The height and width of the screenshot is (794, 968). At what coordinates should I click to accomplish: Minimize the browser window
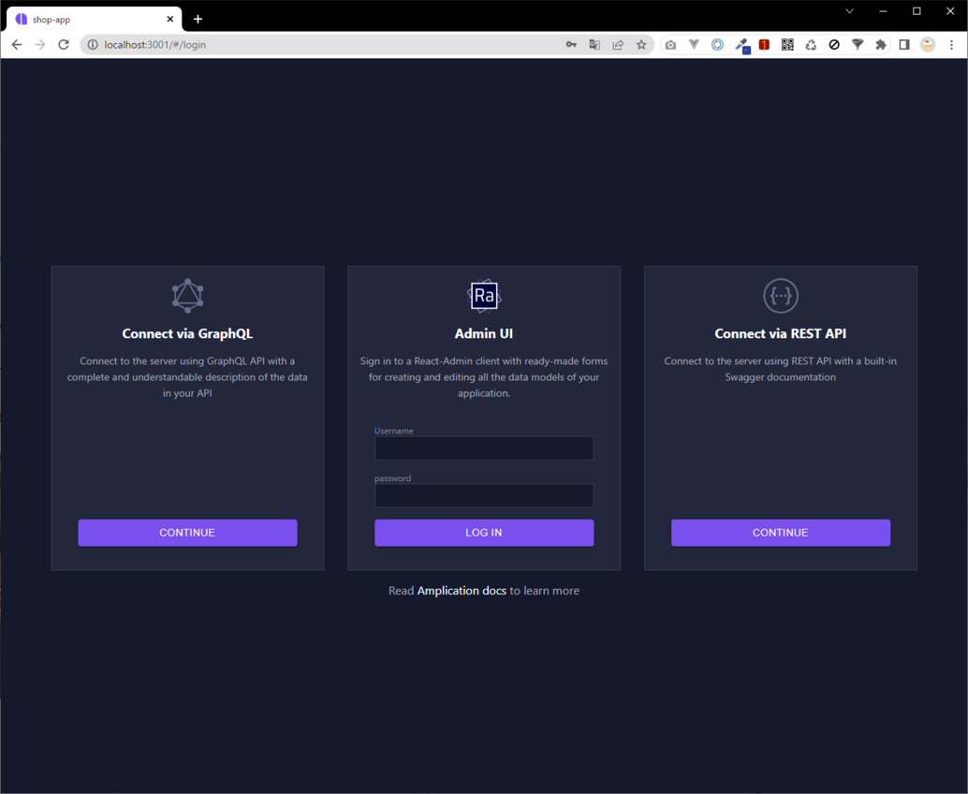884,11
